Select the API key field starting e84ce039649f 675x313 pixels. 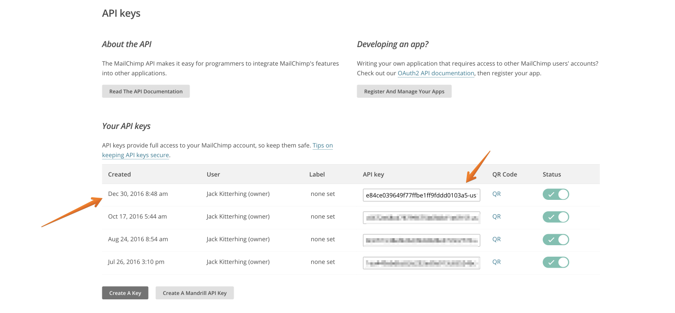(x=421, y=195)
